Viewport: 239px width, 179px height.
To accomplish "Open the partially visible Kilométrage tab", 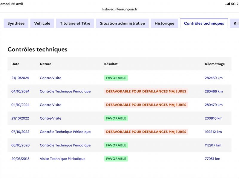I will click(x=235, y=24).
